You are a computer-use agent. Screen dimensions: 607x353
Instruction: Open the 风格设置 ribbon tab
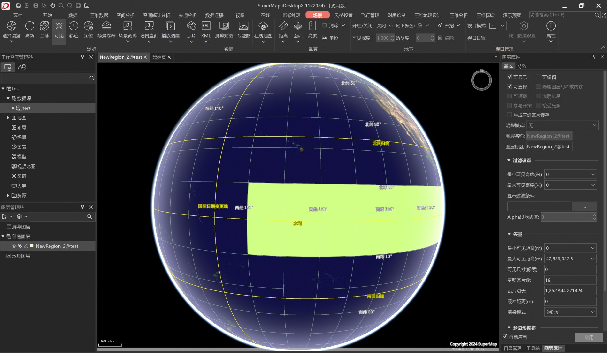(343, 15)
